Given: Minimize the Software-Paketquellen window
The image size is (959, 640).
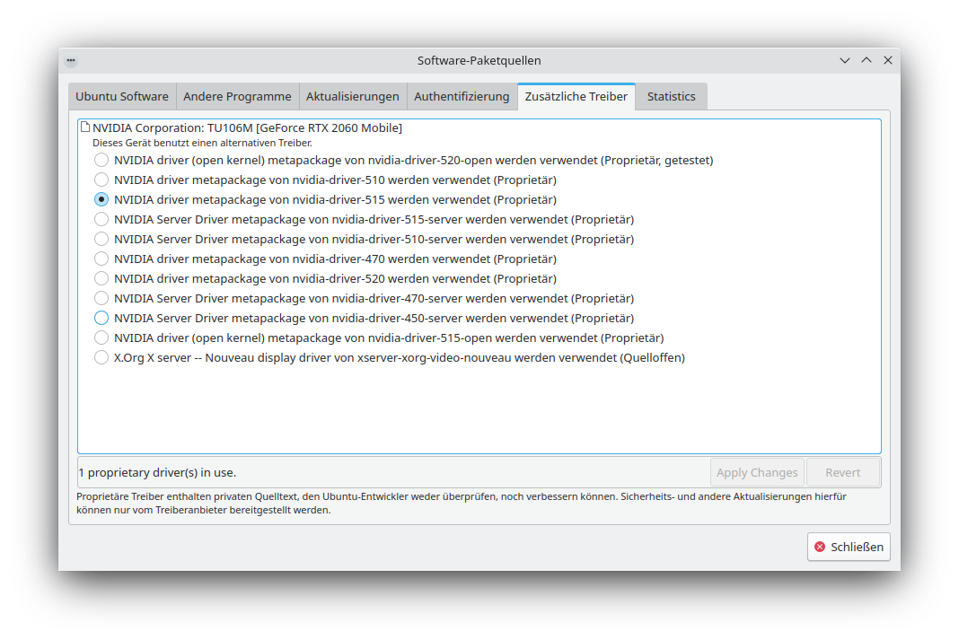Looking at the screenshot, I should coord(845,60).
